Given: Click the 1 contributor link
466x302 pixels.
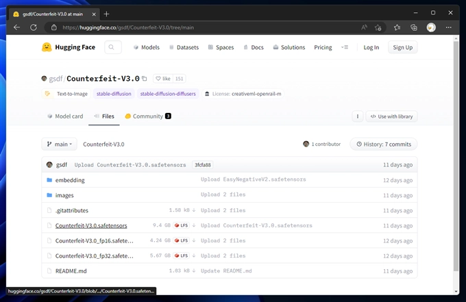Looking at the screenshot, I should tap(322, 144).
